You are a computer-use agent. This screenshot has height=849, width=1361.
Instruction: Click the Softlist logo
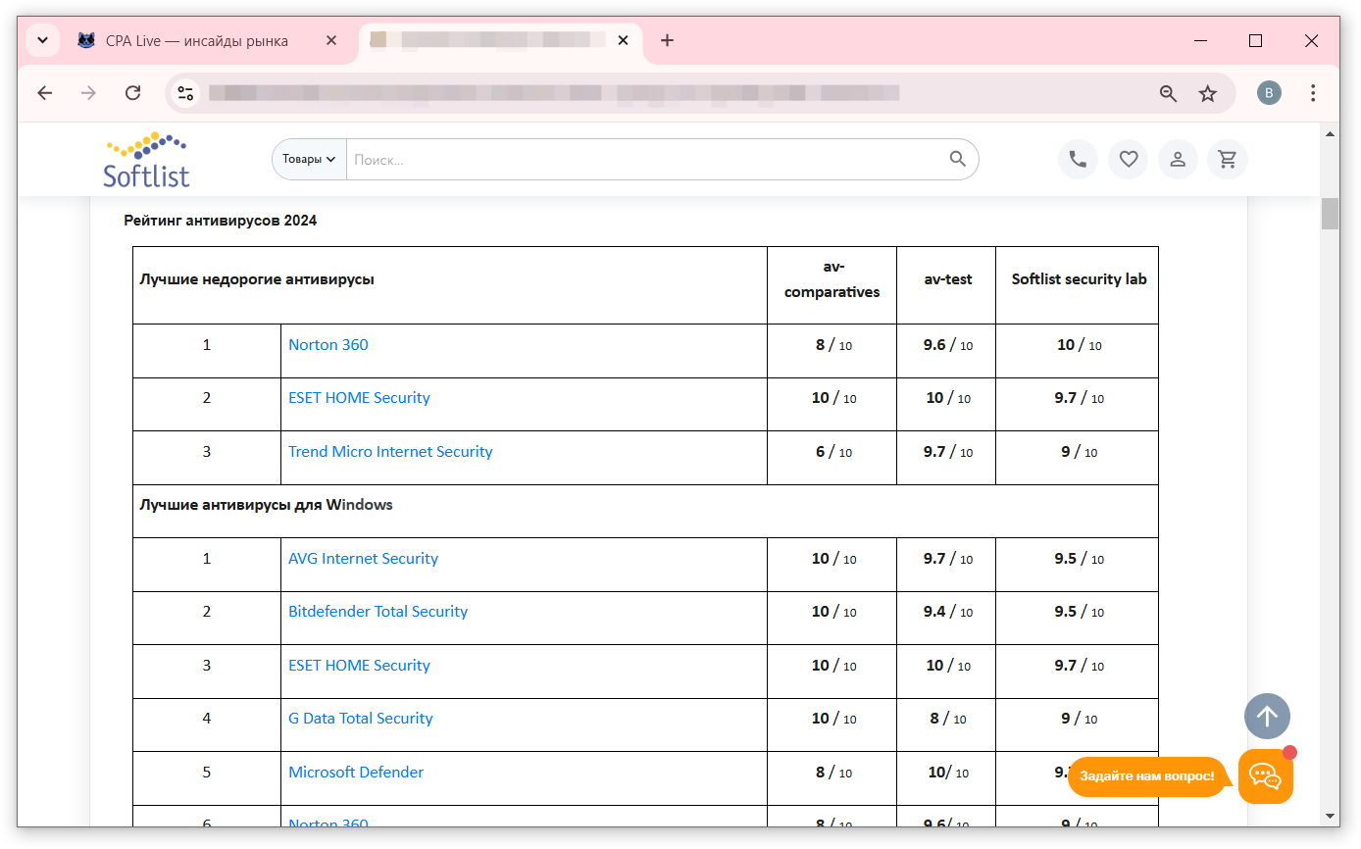pyautogui.click(x=147, y=160)
